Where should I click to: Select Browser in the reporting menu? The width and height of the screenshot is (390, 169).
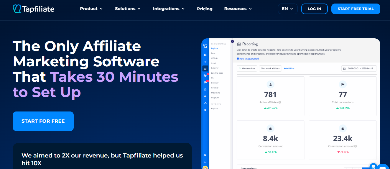point(215,83)
